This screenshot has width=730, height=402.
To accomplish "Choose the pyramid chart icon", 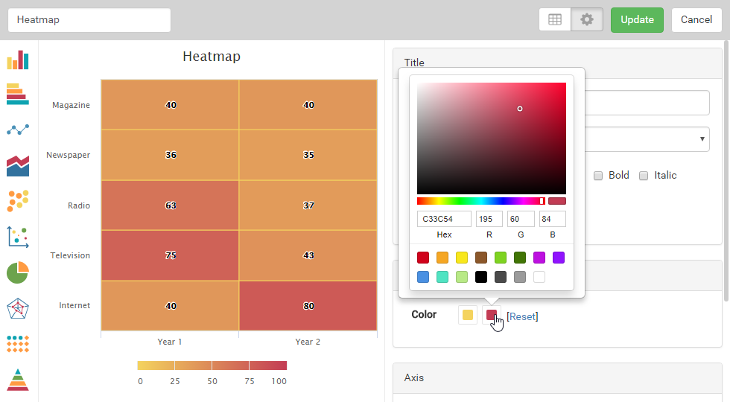I will [x=18, y=380].
